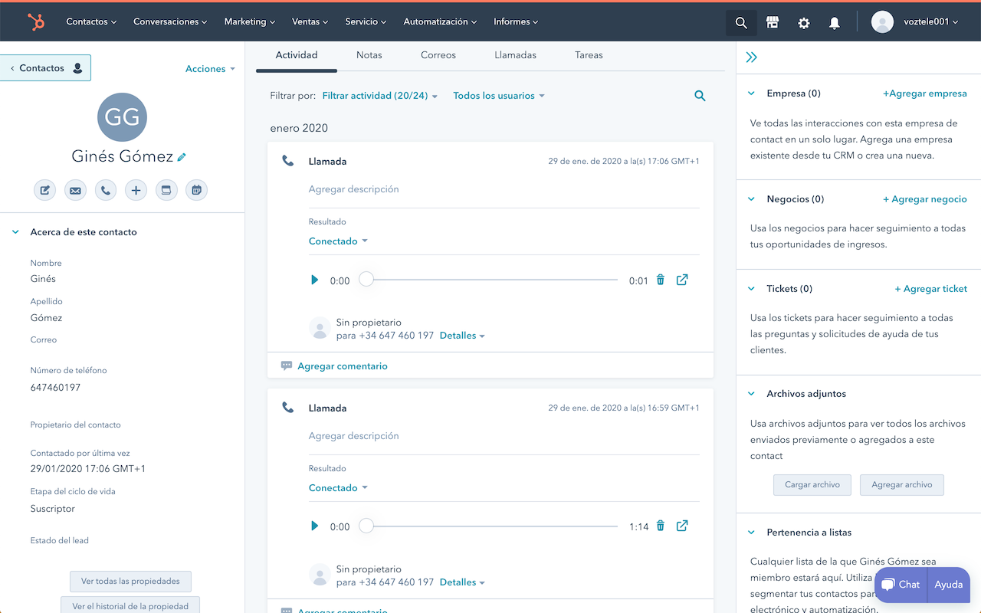
Task: Open the Marketplace storefront icon
Action: pyautogui.click(x=773, y=23)
